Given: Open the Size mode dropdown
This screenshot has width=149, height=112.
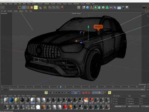Looking at the screenshot, I should 133,106.
